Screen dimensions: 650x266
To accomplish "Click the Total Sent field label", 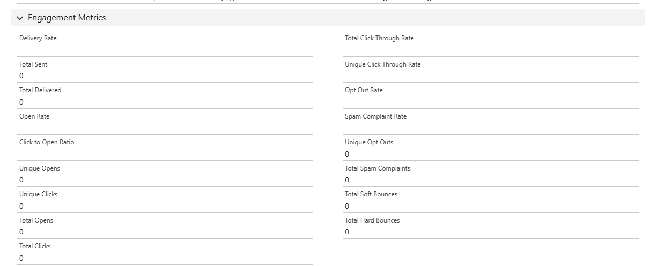I will coord(33,64).
